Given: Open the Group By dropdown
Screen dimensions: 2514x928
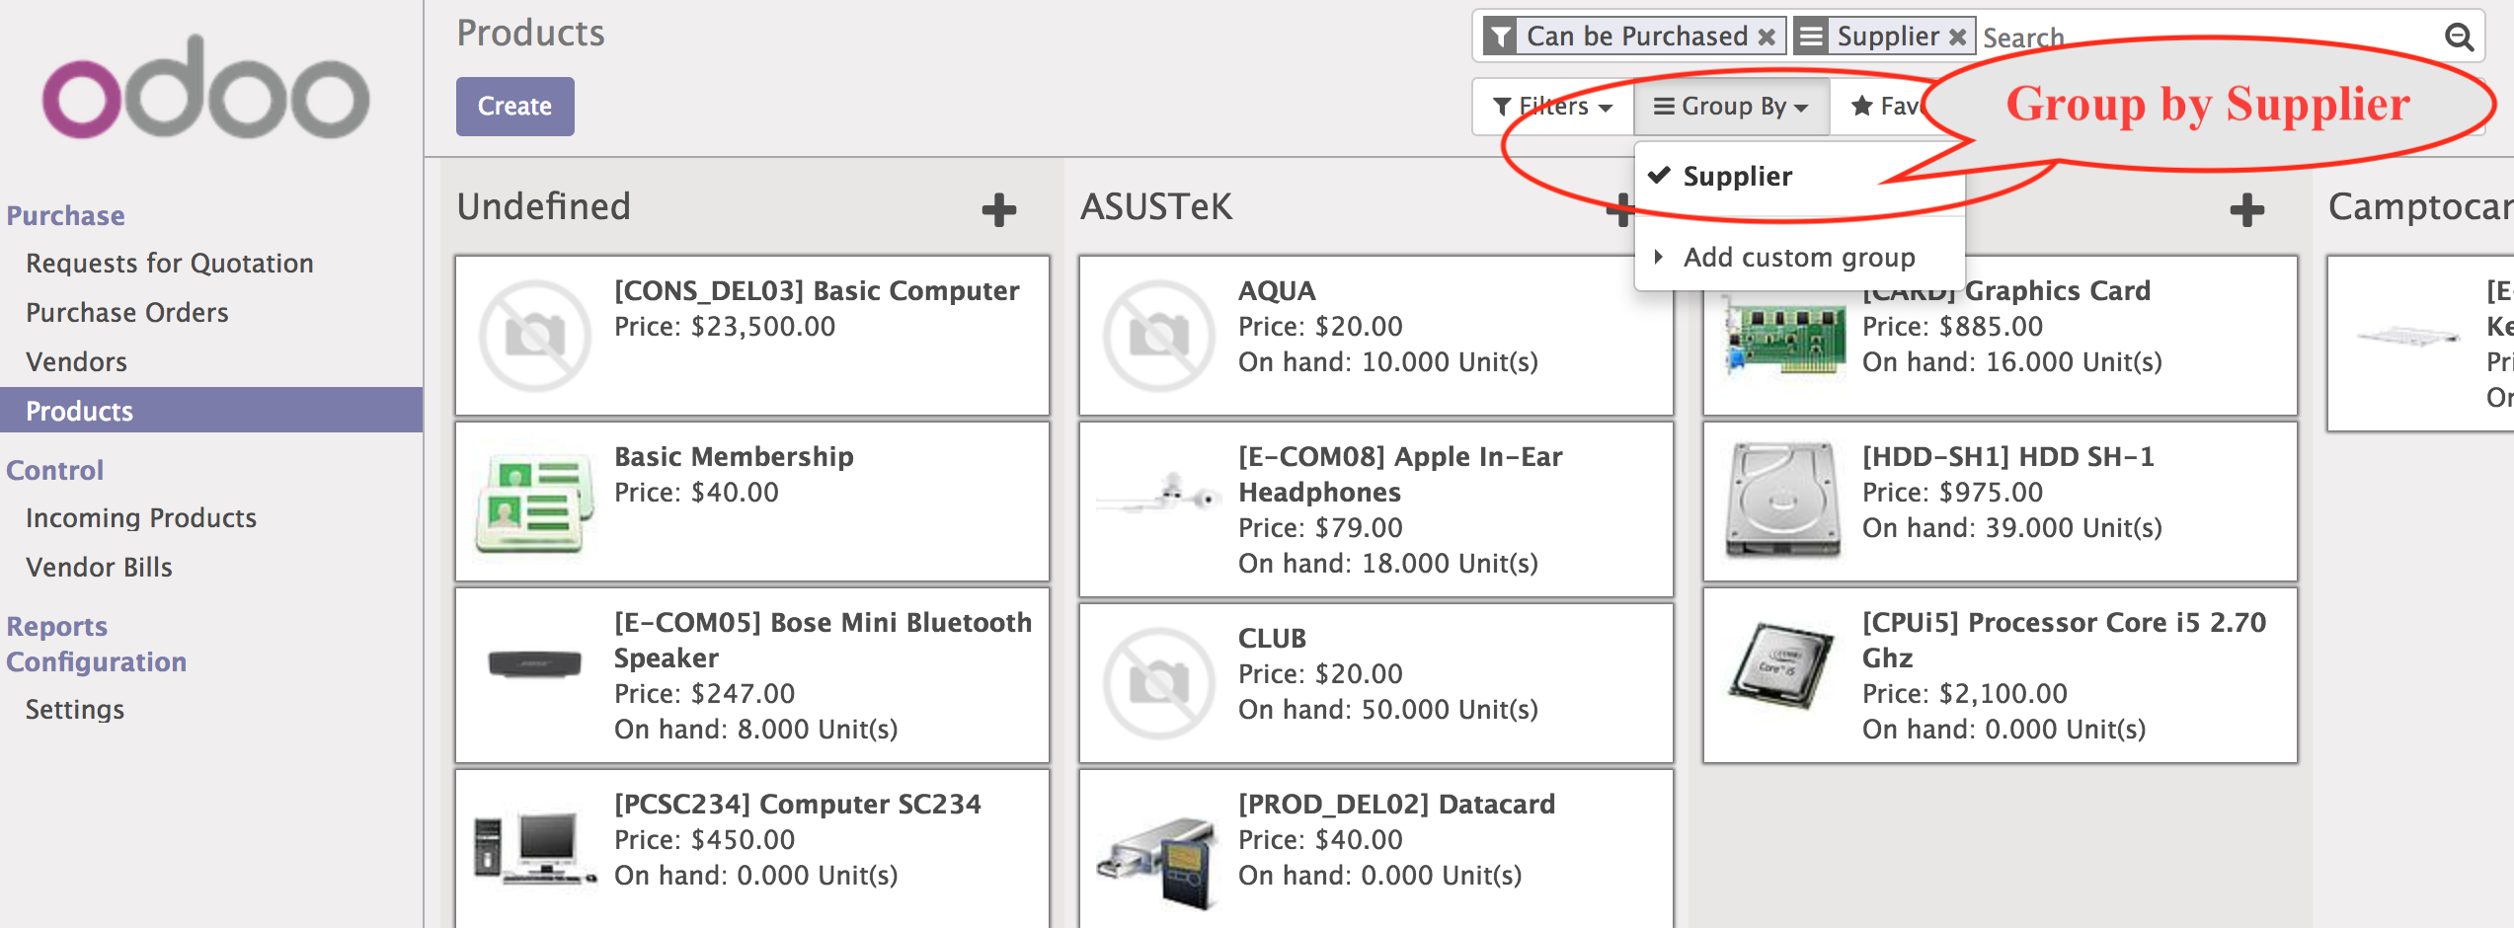Looking at the screenshot, I should (x=1732, y=107).
